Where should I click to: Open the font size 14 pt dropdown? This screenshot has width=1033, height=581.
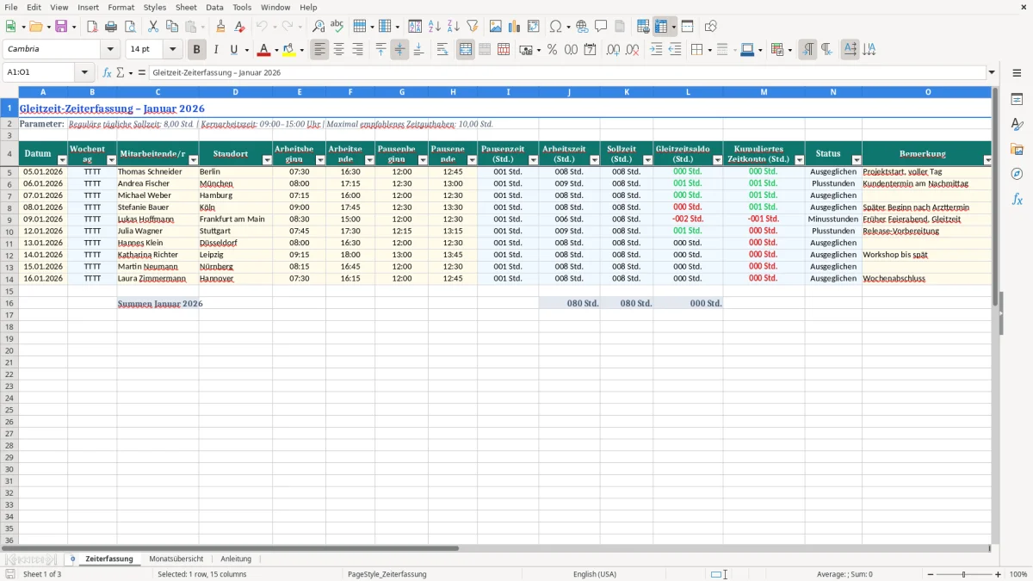coord(172,50)
